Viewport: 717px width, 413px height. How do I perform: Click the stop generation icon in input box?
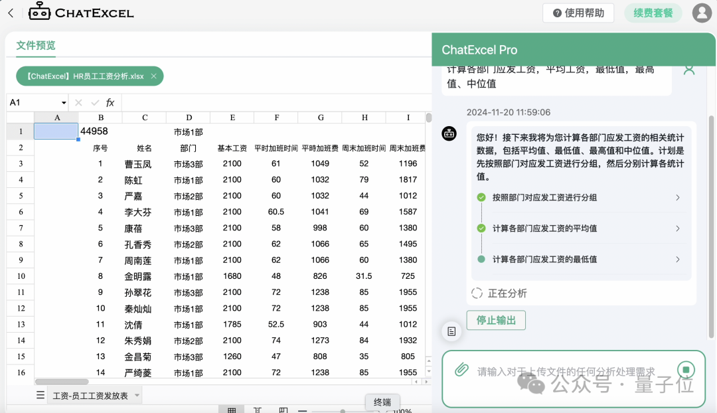click(686, 370)
